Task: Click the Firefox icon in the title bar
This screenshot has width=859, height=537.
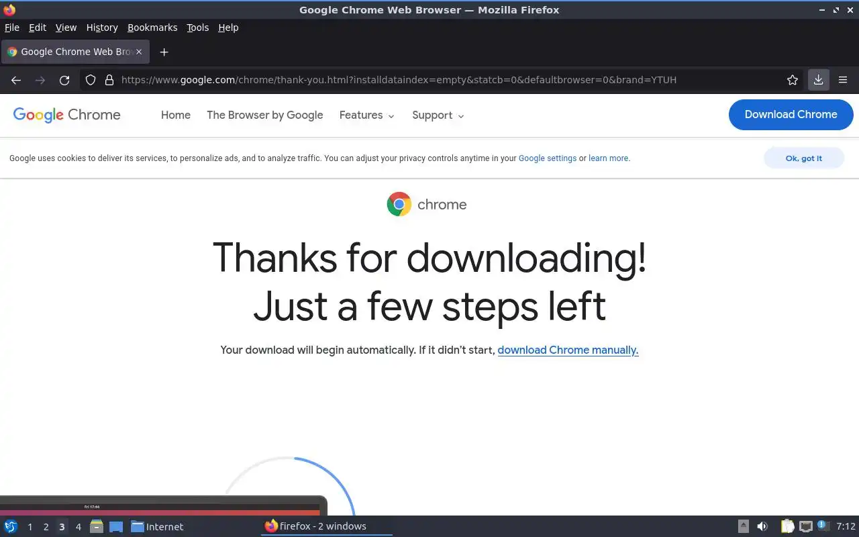Action: click(9, 9)
